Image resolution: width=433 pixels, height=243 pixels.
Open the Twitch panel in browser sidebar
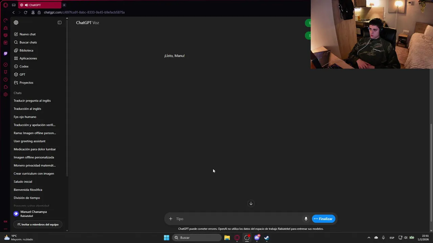[x=5, y=54]
